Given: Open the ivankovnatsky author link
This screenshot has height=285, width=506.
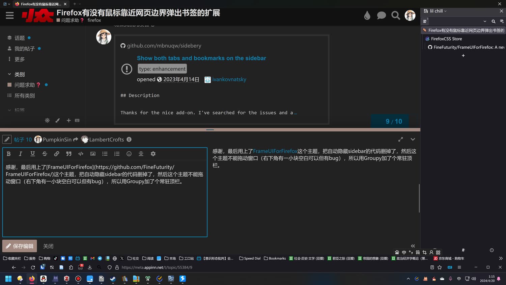Looking at the screenshot, I should (x=229, y=79).
